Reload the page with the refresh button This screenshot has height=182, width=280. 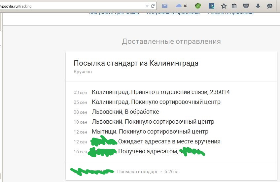pyautogui.click(x=153, y=6)
